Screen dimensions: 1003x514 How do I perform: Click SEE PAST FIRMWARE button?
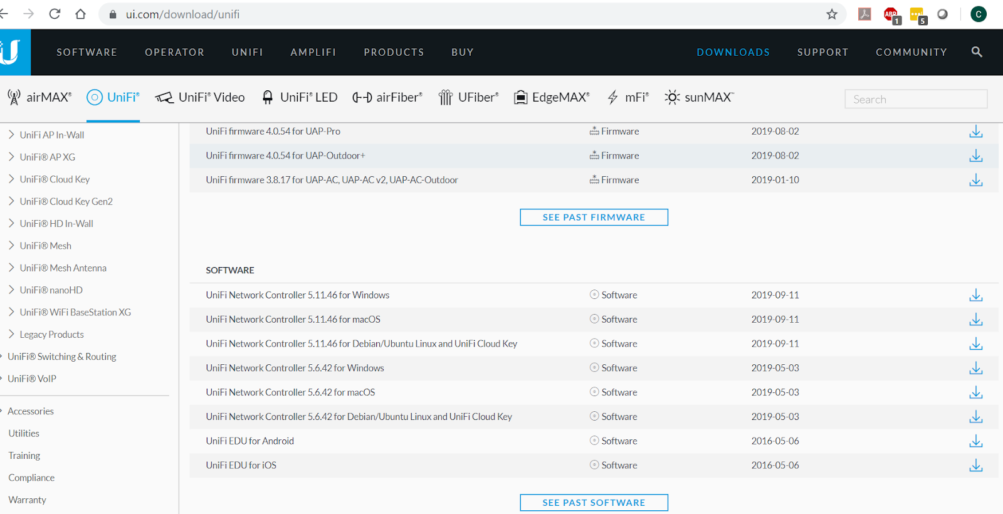pos(594,218)
